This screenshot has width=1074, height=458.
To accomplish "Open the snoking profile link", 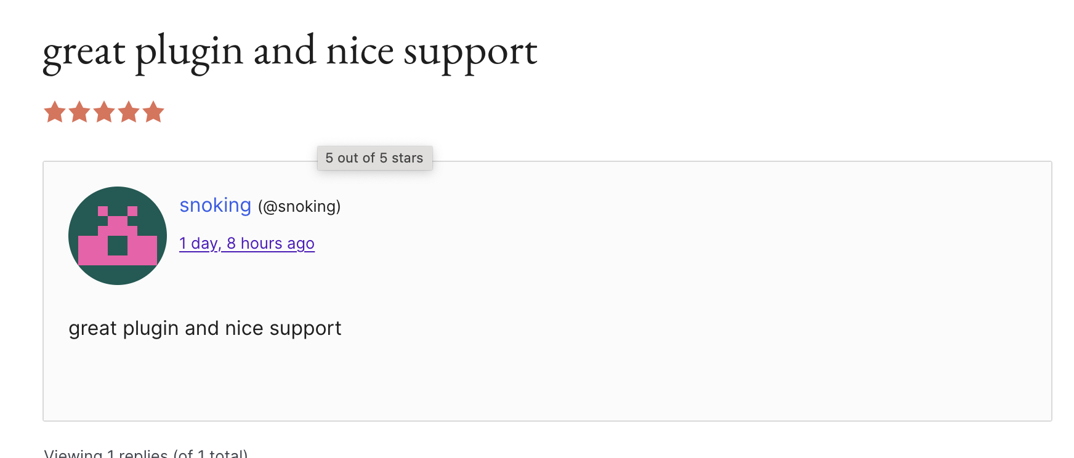I will tap(215, 206).
